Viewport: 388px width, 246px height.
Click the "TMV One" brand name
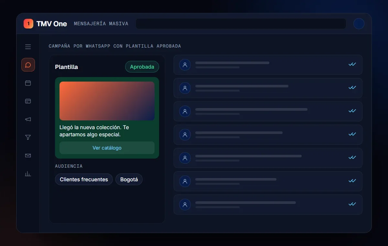point(52,24)
